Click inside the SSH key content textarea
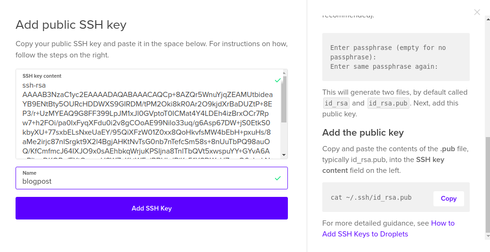 (148, 114)
